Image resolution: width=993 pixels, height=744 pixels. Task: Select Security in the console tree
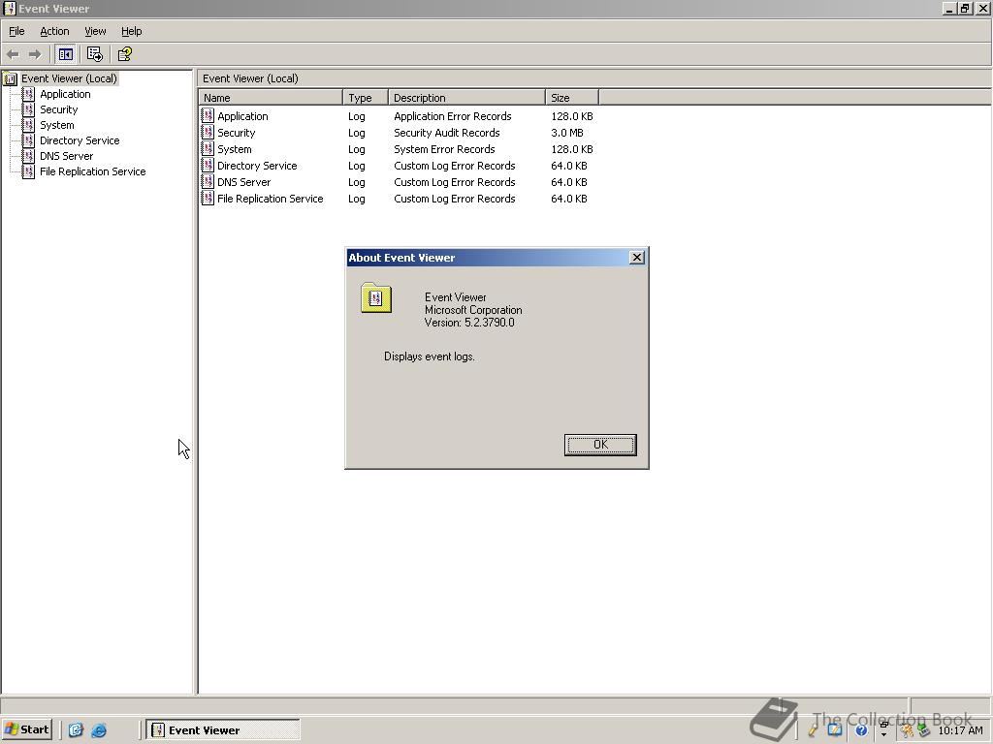(x=59, y=109)
